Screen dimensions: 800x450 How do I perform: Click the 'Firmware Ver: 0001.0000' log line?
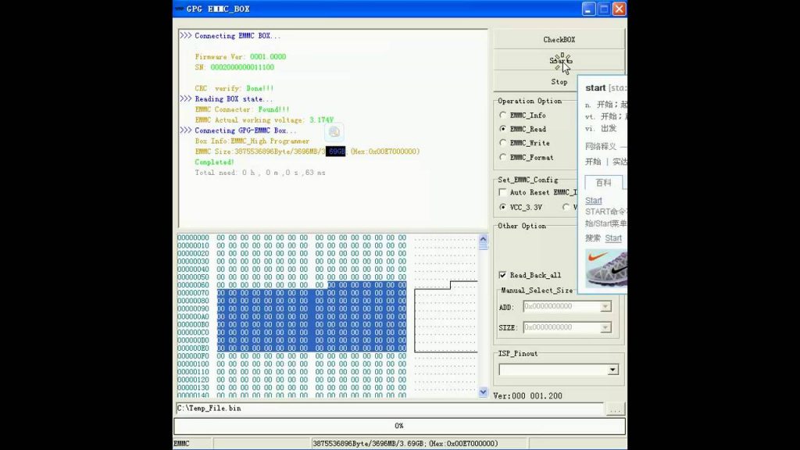(x=241, y=56)
